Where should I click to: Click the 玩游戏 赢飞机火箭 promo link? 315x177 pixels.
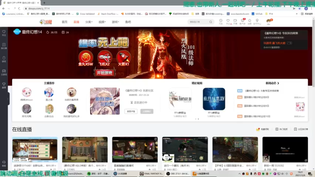tap(274, 43)
